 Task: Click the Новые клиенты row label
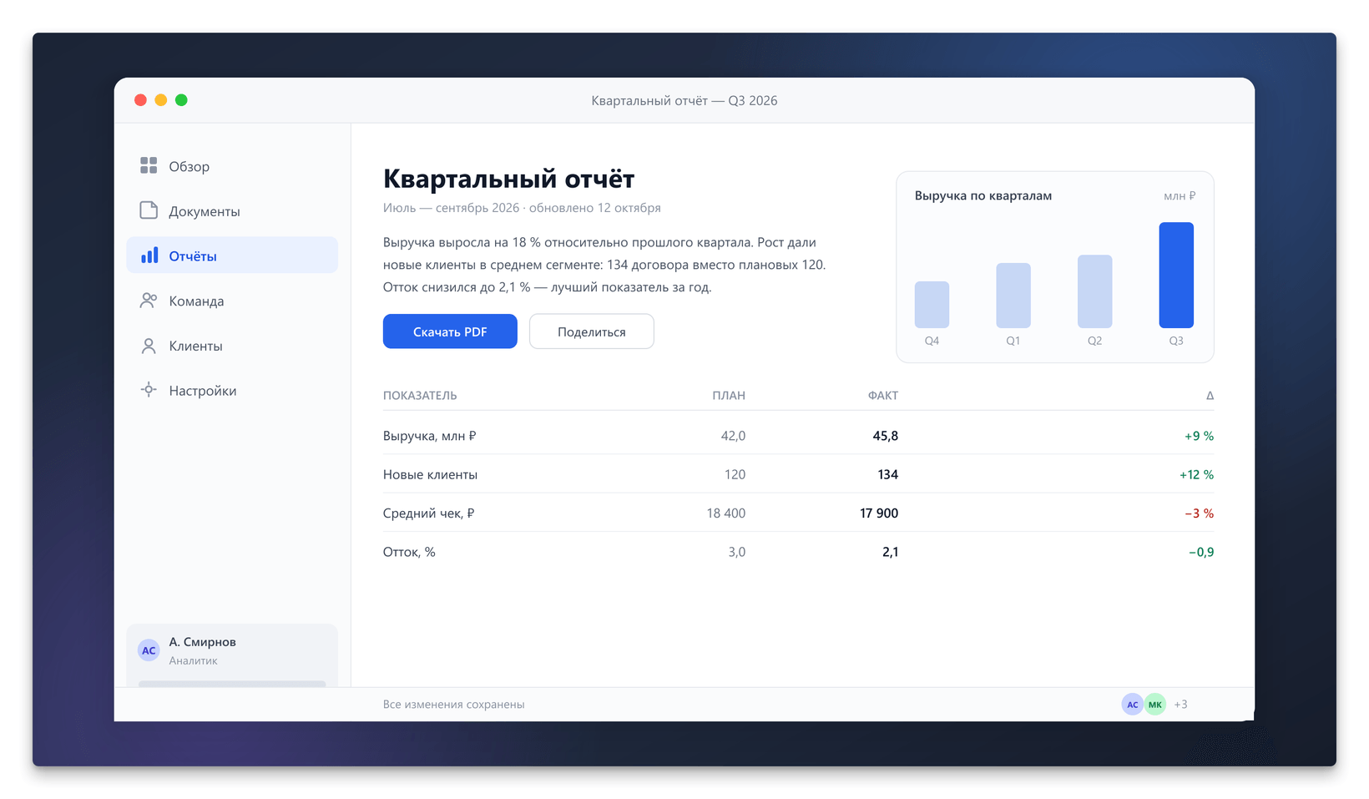coord(430,474)
